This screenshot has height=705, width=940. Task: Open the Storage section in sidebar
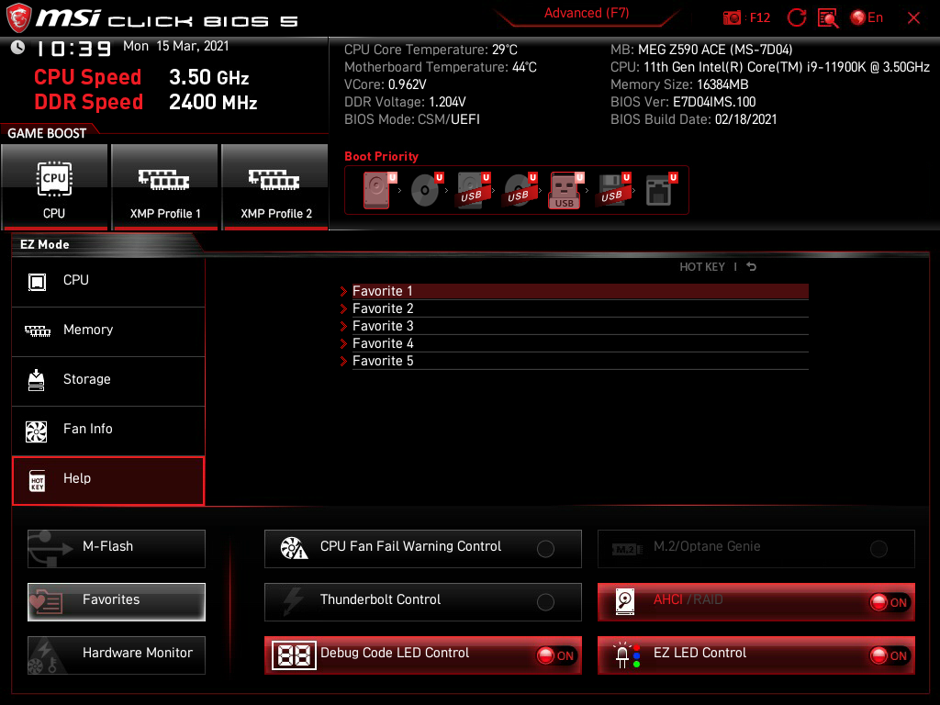point(108,380)
